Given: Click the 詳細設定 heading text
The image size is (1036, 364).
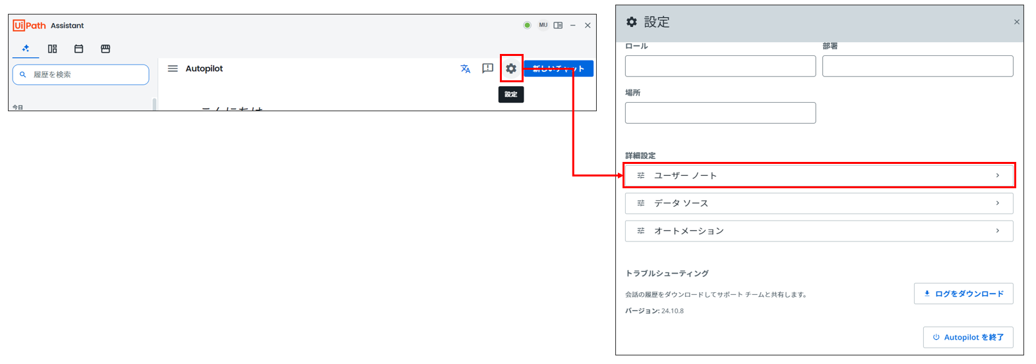Looking at the screenshot, I should [640, 156].
